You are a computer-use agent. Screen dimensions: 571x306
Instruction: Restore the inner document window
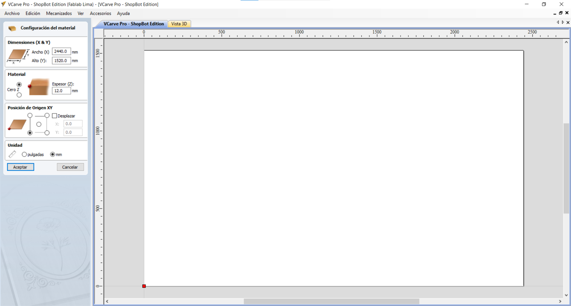(x=561, y=13)
